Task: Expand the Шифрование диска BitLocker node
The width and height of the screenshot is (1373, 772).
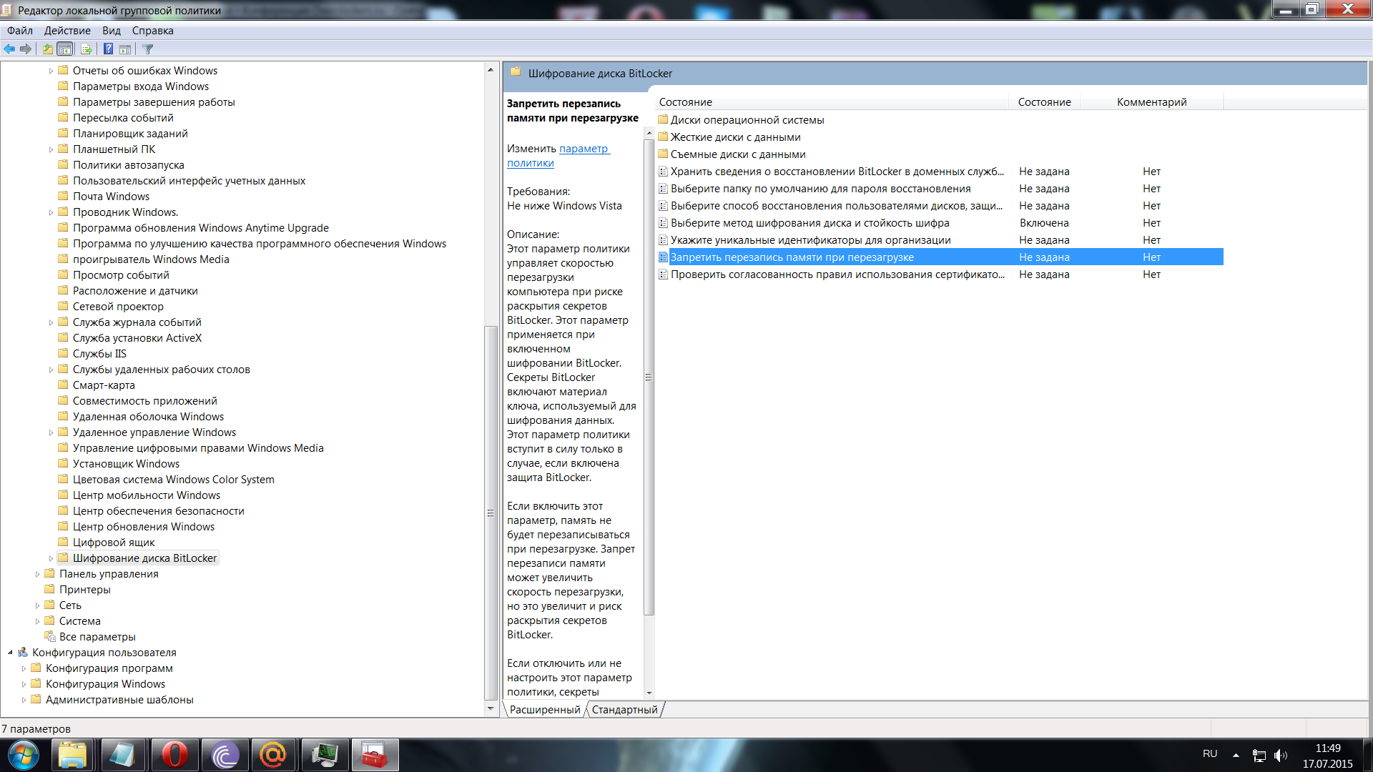Action: click(x=51, y=558)
